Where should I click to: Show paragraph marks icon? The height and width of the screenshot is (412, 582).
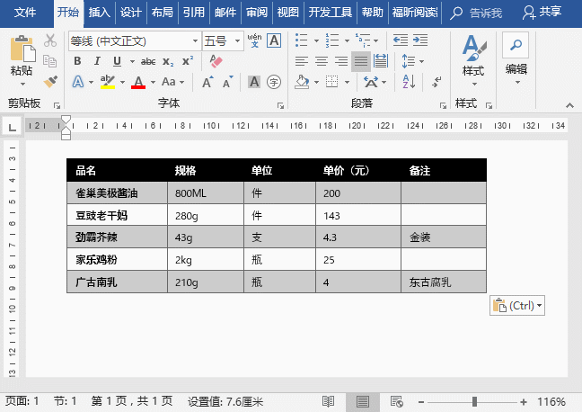(436, 82)
